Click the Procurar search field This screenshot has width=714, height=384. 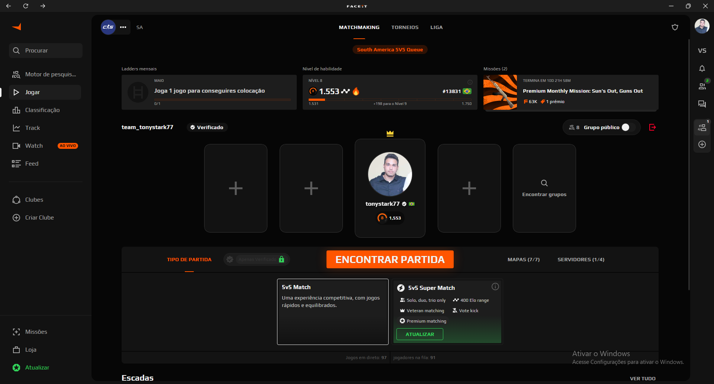46,51
